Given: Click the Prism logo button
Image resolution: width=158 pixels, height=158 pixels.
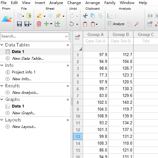Looking at the screenshot, I should coord(7,19).
